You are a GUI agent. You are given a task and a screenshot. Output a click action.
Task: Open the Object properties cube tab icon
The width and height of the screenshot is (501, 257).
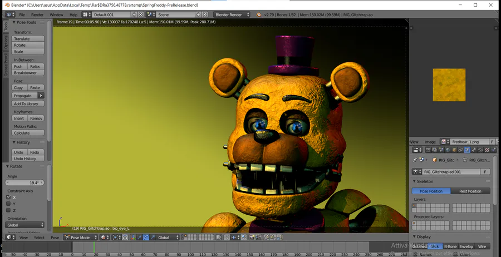(x=454, y=150)
